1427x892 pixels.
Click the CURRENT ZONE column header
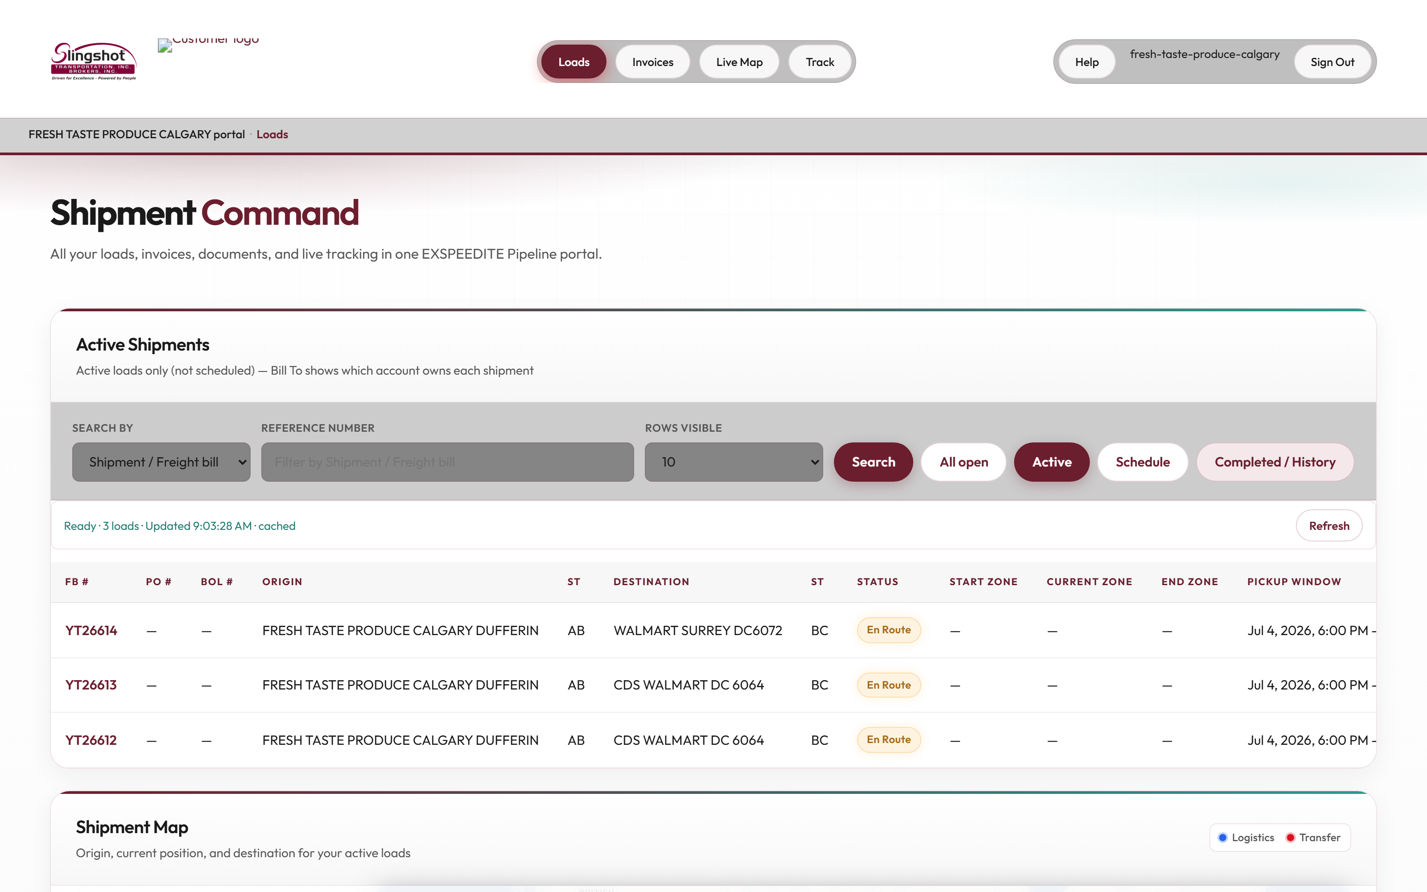point(1089,582)
